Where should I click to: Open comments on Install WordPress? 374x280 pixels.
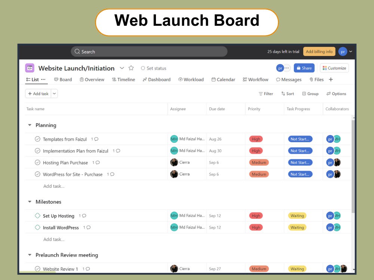pos(87,227)
